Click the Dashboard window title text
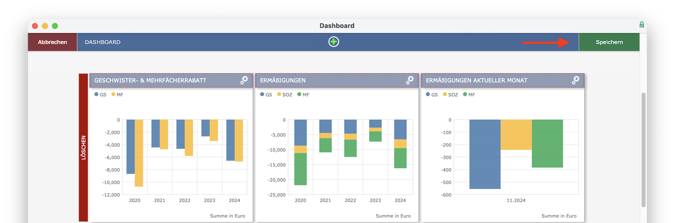Viewport: 675px width, 223px height. 337,26
